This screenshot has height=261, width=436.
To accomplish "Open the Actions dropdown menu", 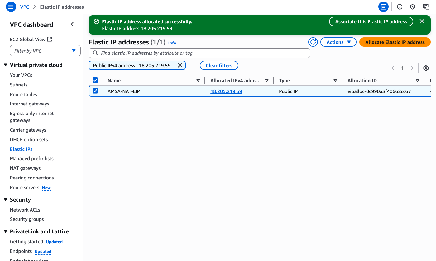I will click(x=338, y=42).
